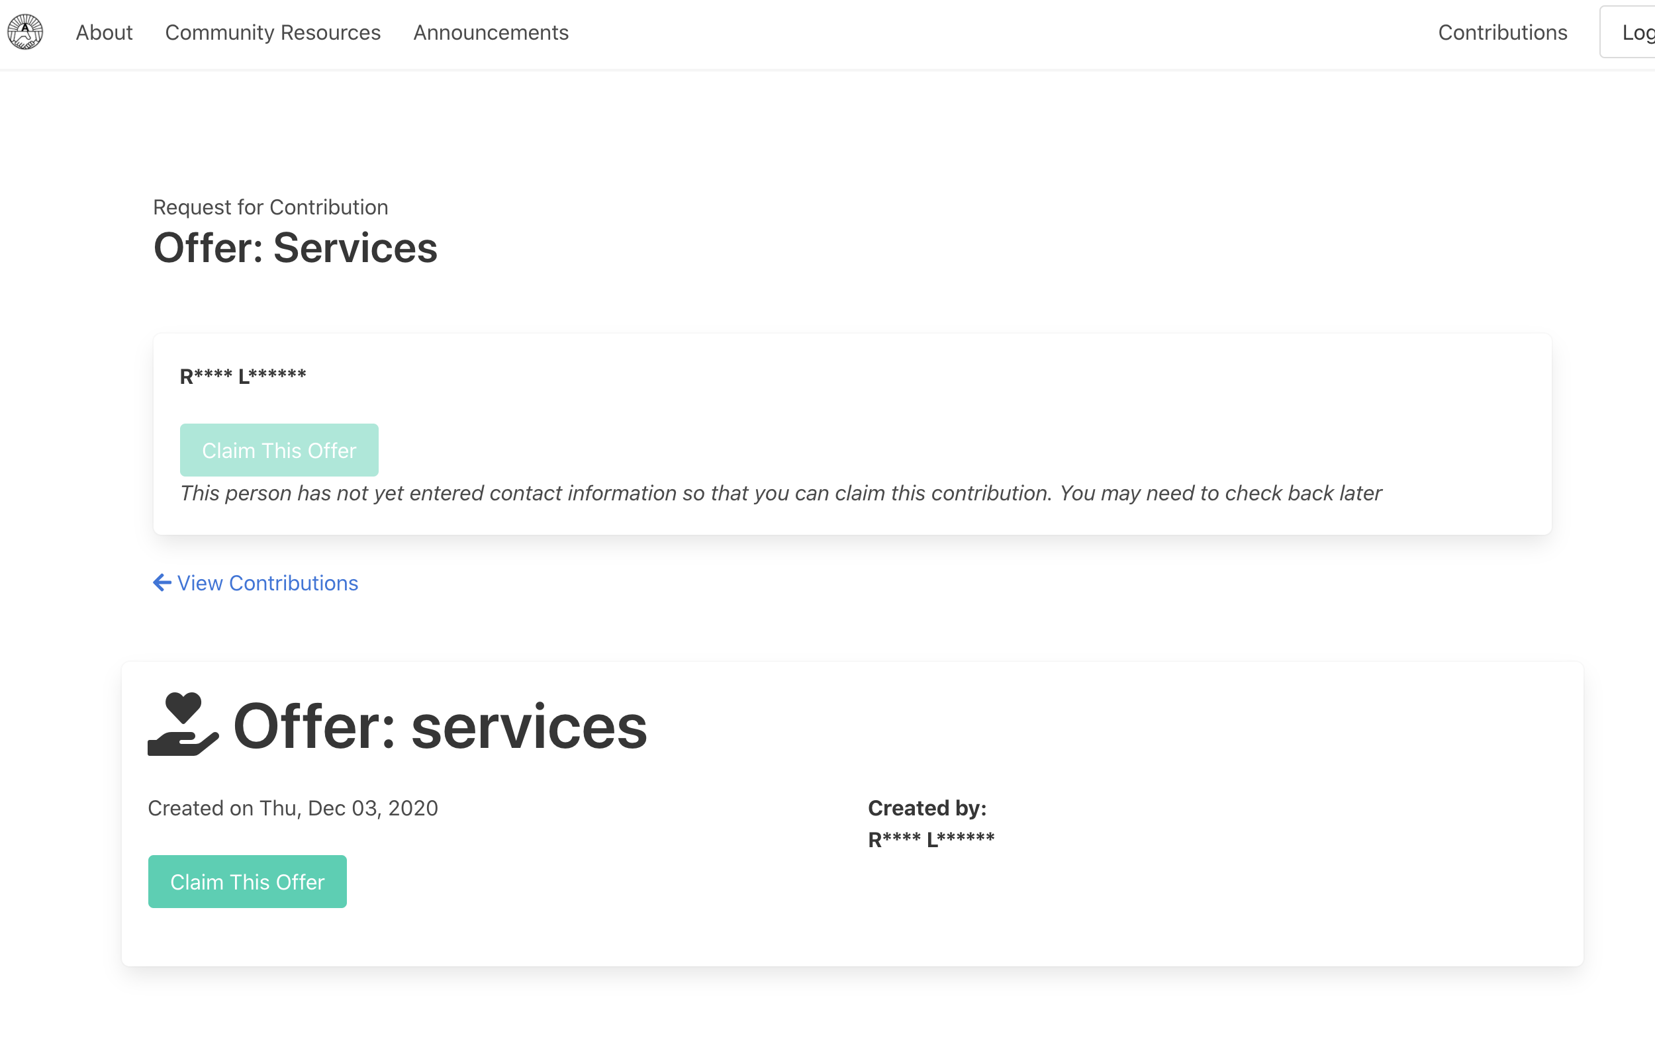
Task: Click the Log in button
Action: pyautogui.click(x=1634, y=32)
